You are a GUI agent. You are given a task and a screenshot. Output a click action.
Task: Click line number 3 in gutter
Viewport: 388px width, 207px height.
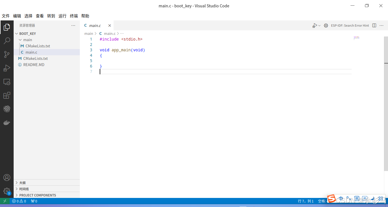91,50
